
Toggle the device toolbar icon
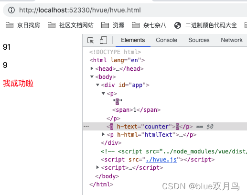tap(103, 40)
